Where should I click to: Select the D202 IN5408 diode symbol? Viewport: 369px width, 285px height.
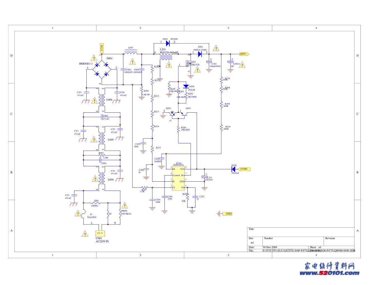(x=168, y=43)
